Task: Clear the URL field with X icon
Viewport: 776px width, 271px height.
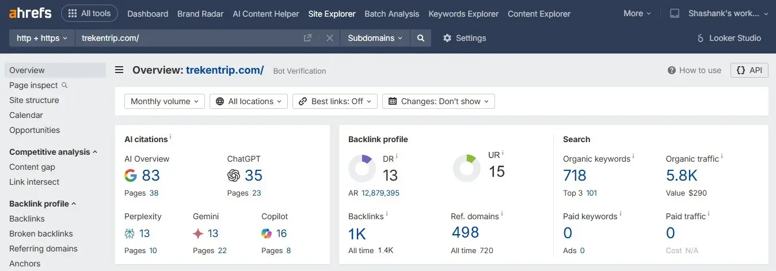Action: 330,38
